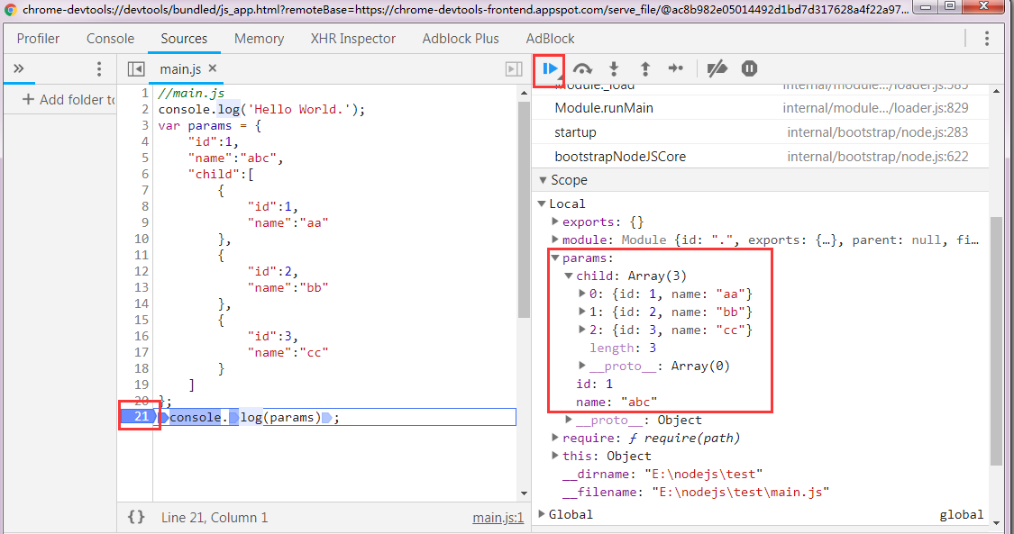Resume script execution in the debugger
Viewport: 1014px width, 534px height.
(549, 68)
